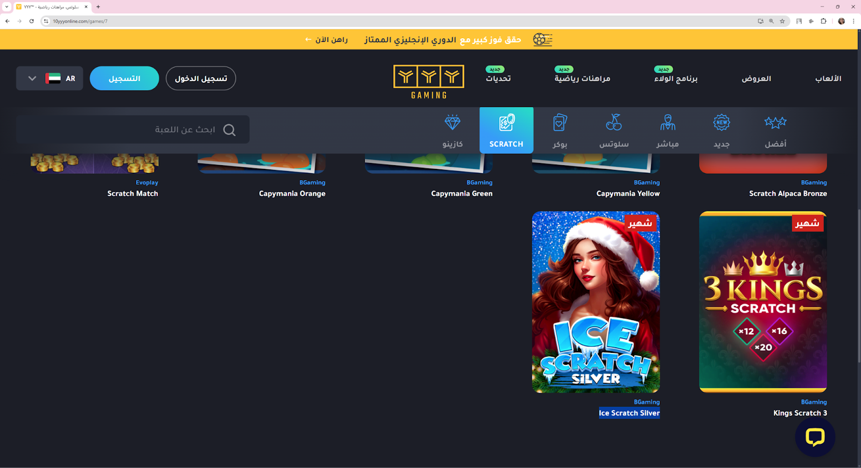861x468 pixels.
Task: Click BGaming provider under Ice Scratch Silver
Action: [x=647, y=402]
